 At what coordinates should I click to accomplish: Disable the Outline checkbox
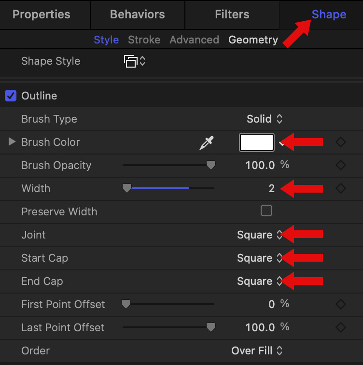click(x=11, y=96)
